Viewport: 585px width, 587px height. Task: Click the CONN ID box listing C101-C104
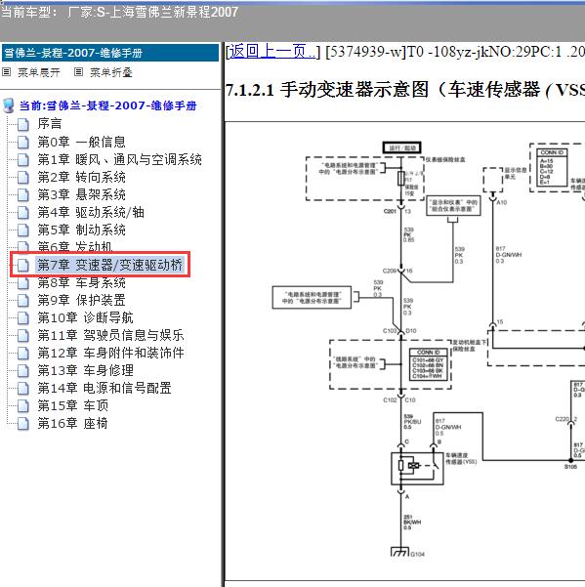tap(429, 364)
